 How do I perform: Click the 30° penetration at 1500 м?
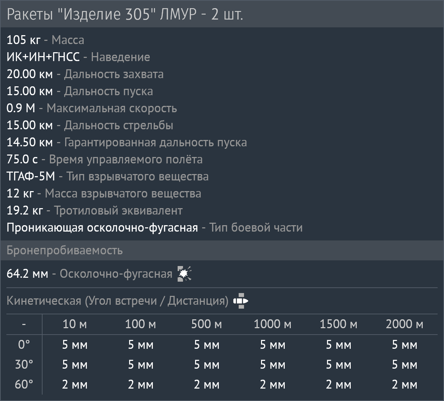(x=338, y=365)
